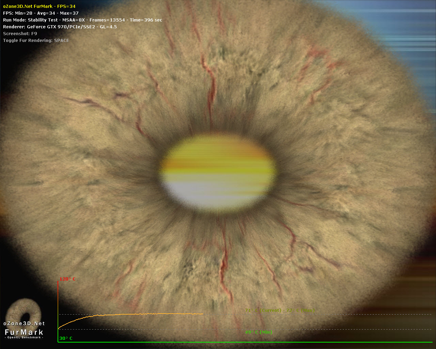This screenshot has height=349, width=436.
Task: Click the red 120° C axis label
Action: [x=67, y=279]
